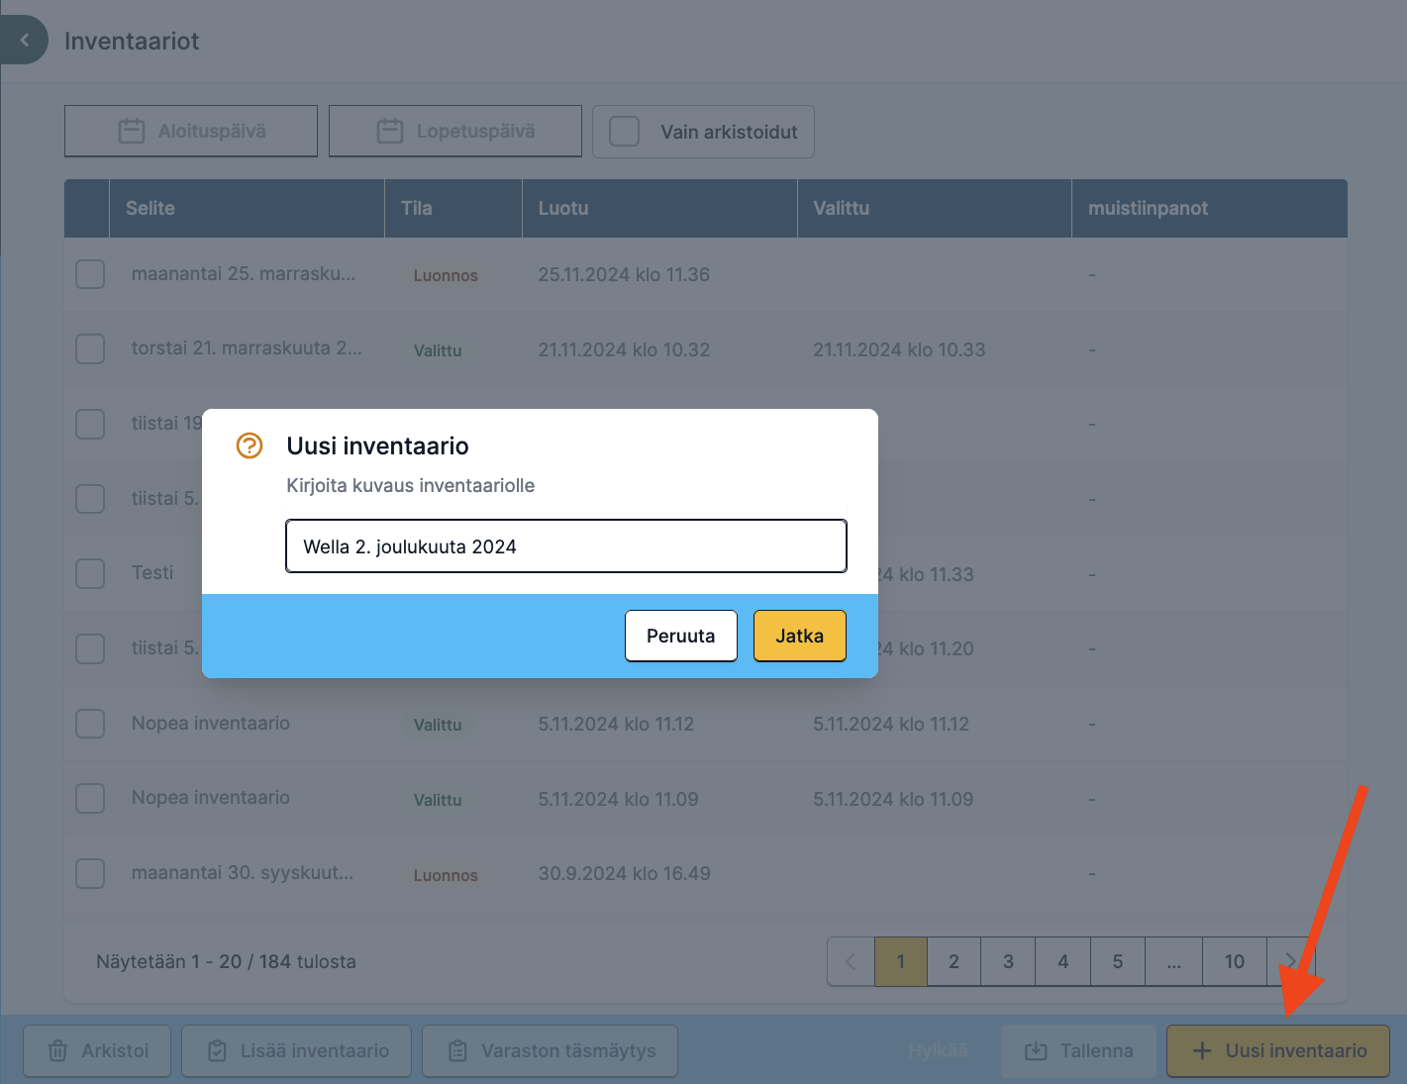The image size is (1407, 1084).
Task: Click Peruuta in the dialog
Action: (681, 636)
